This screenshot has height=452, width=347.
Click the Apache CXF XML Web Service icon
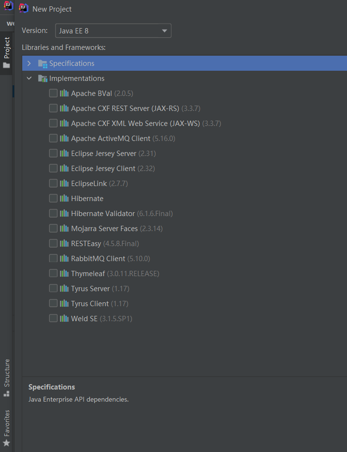[64, 123]
